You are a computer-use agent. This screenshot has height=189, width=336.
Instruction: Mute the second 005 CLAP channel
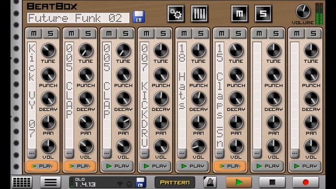pyautogui.click(x=109, y=34)
